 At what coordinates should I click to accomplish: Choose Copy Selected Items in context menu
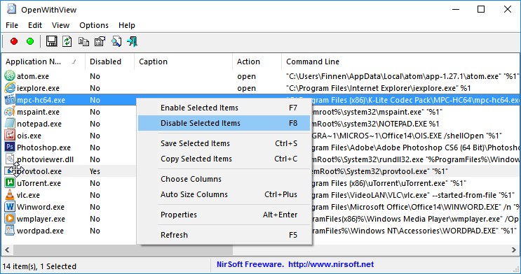click(x=224, y=159)
